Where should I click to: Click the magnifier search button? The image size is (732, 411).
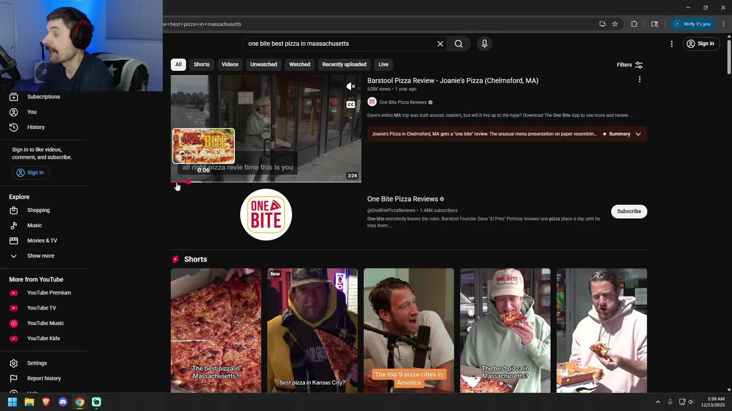[x=459, y=43]
